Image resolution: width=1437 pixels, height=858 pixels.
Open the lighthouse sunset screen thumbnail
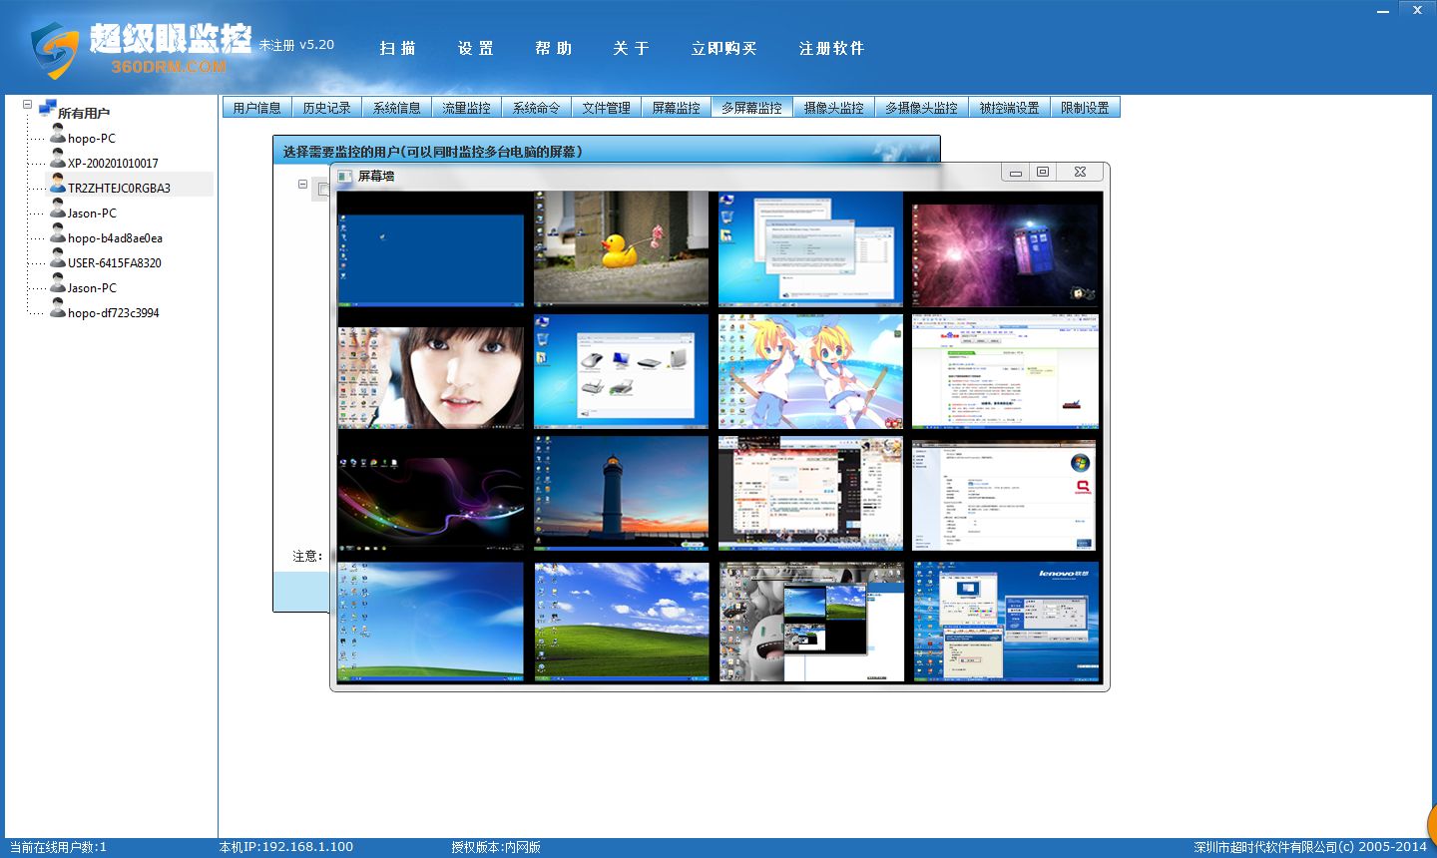click(x=621, y=492)
